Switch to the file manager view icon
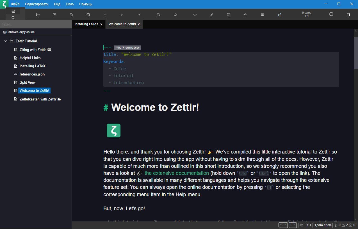The width and height of the screenshot is (358, 229). [13, 11]
